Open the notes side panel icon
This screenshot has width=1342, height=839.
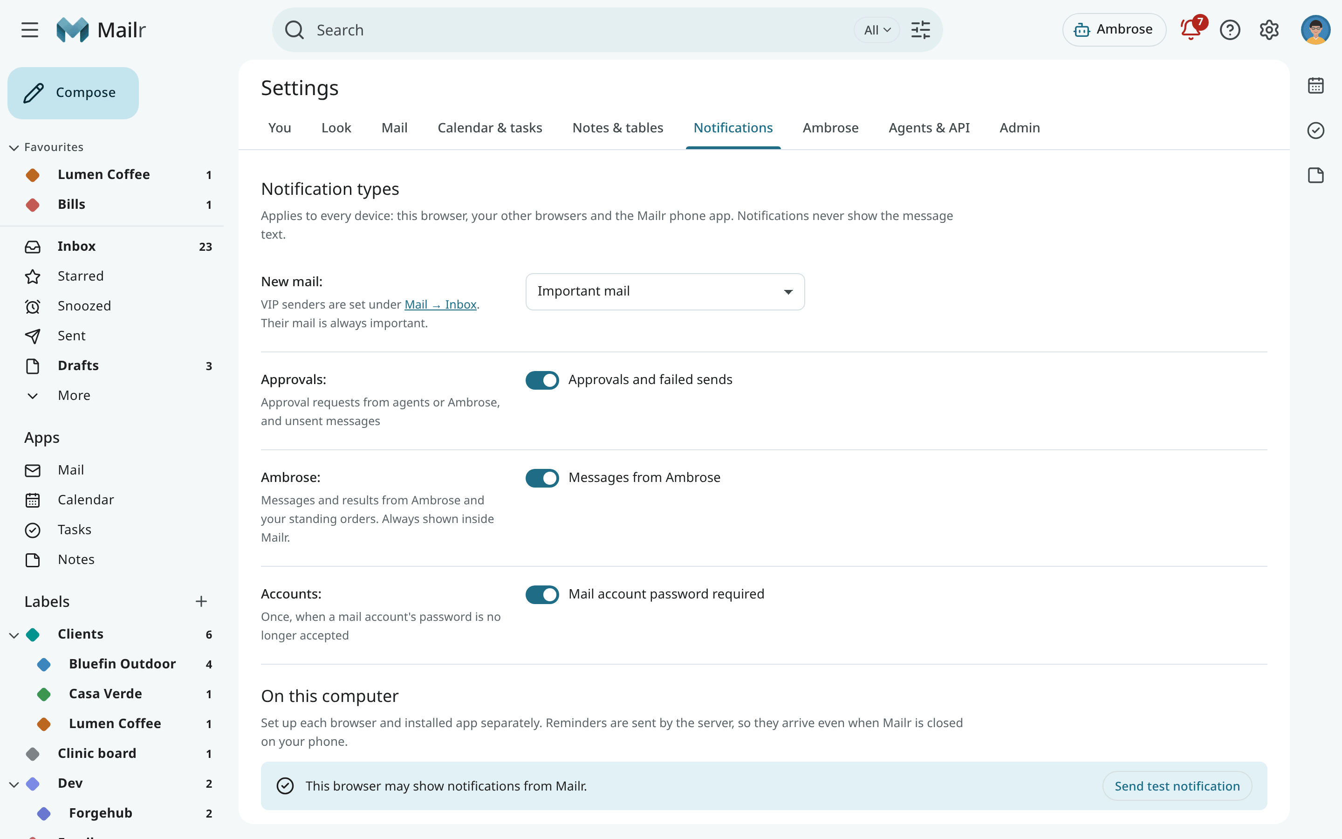tap(1315, 175)
